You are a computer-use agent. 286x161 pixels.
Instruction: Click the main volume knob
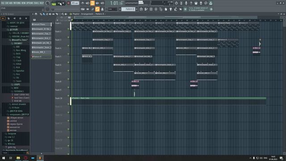click(48, 3)
